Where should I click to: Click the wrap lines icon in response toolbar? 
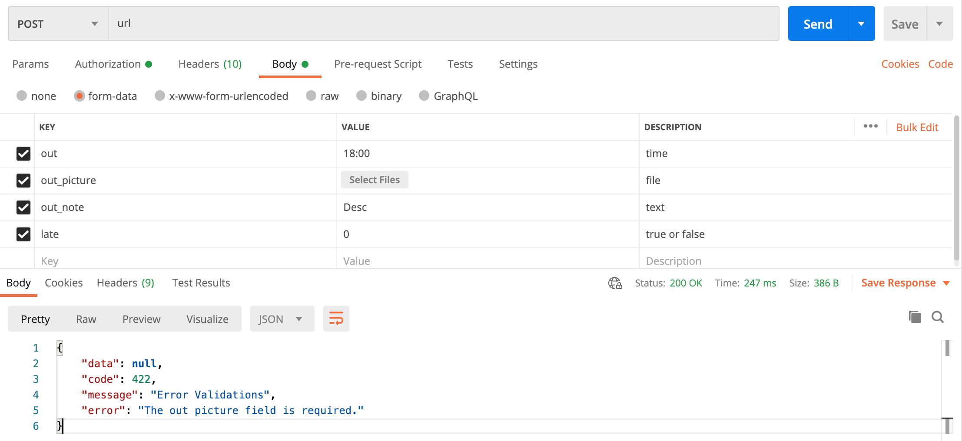pyautogui.click(x=336, y=319)
